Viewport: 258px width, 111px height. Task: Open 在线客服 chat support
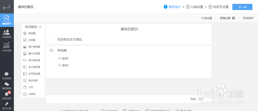pos(7,76)
